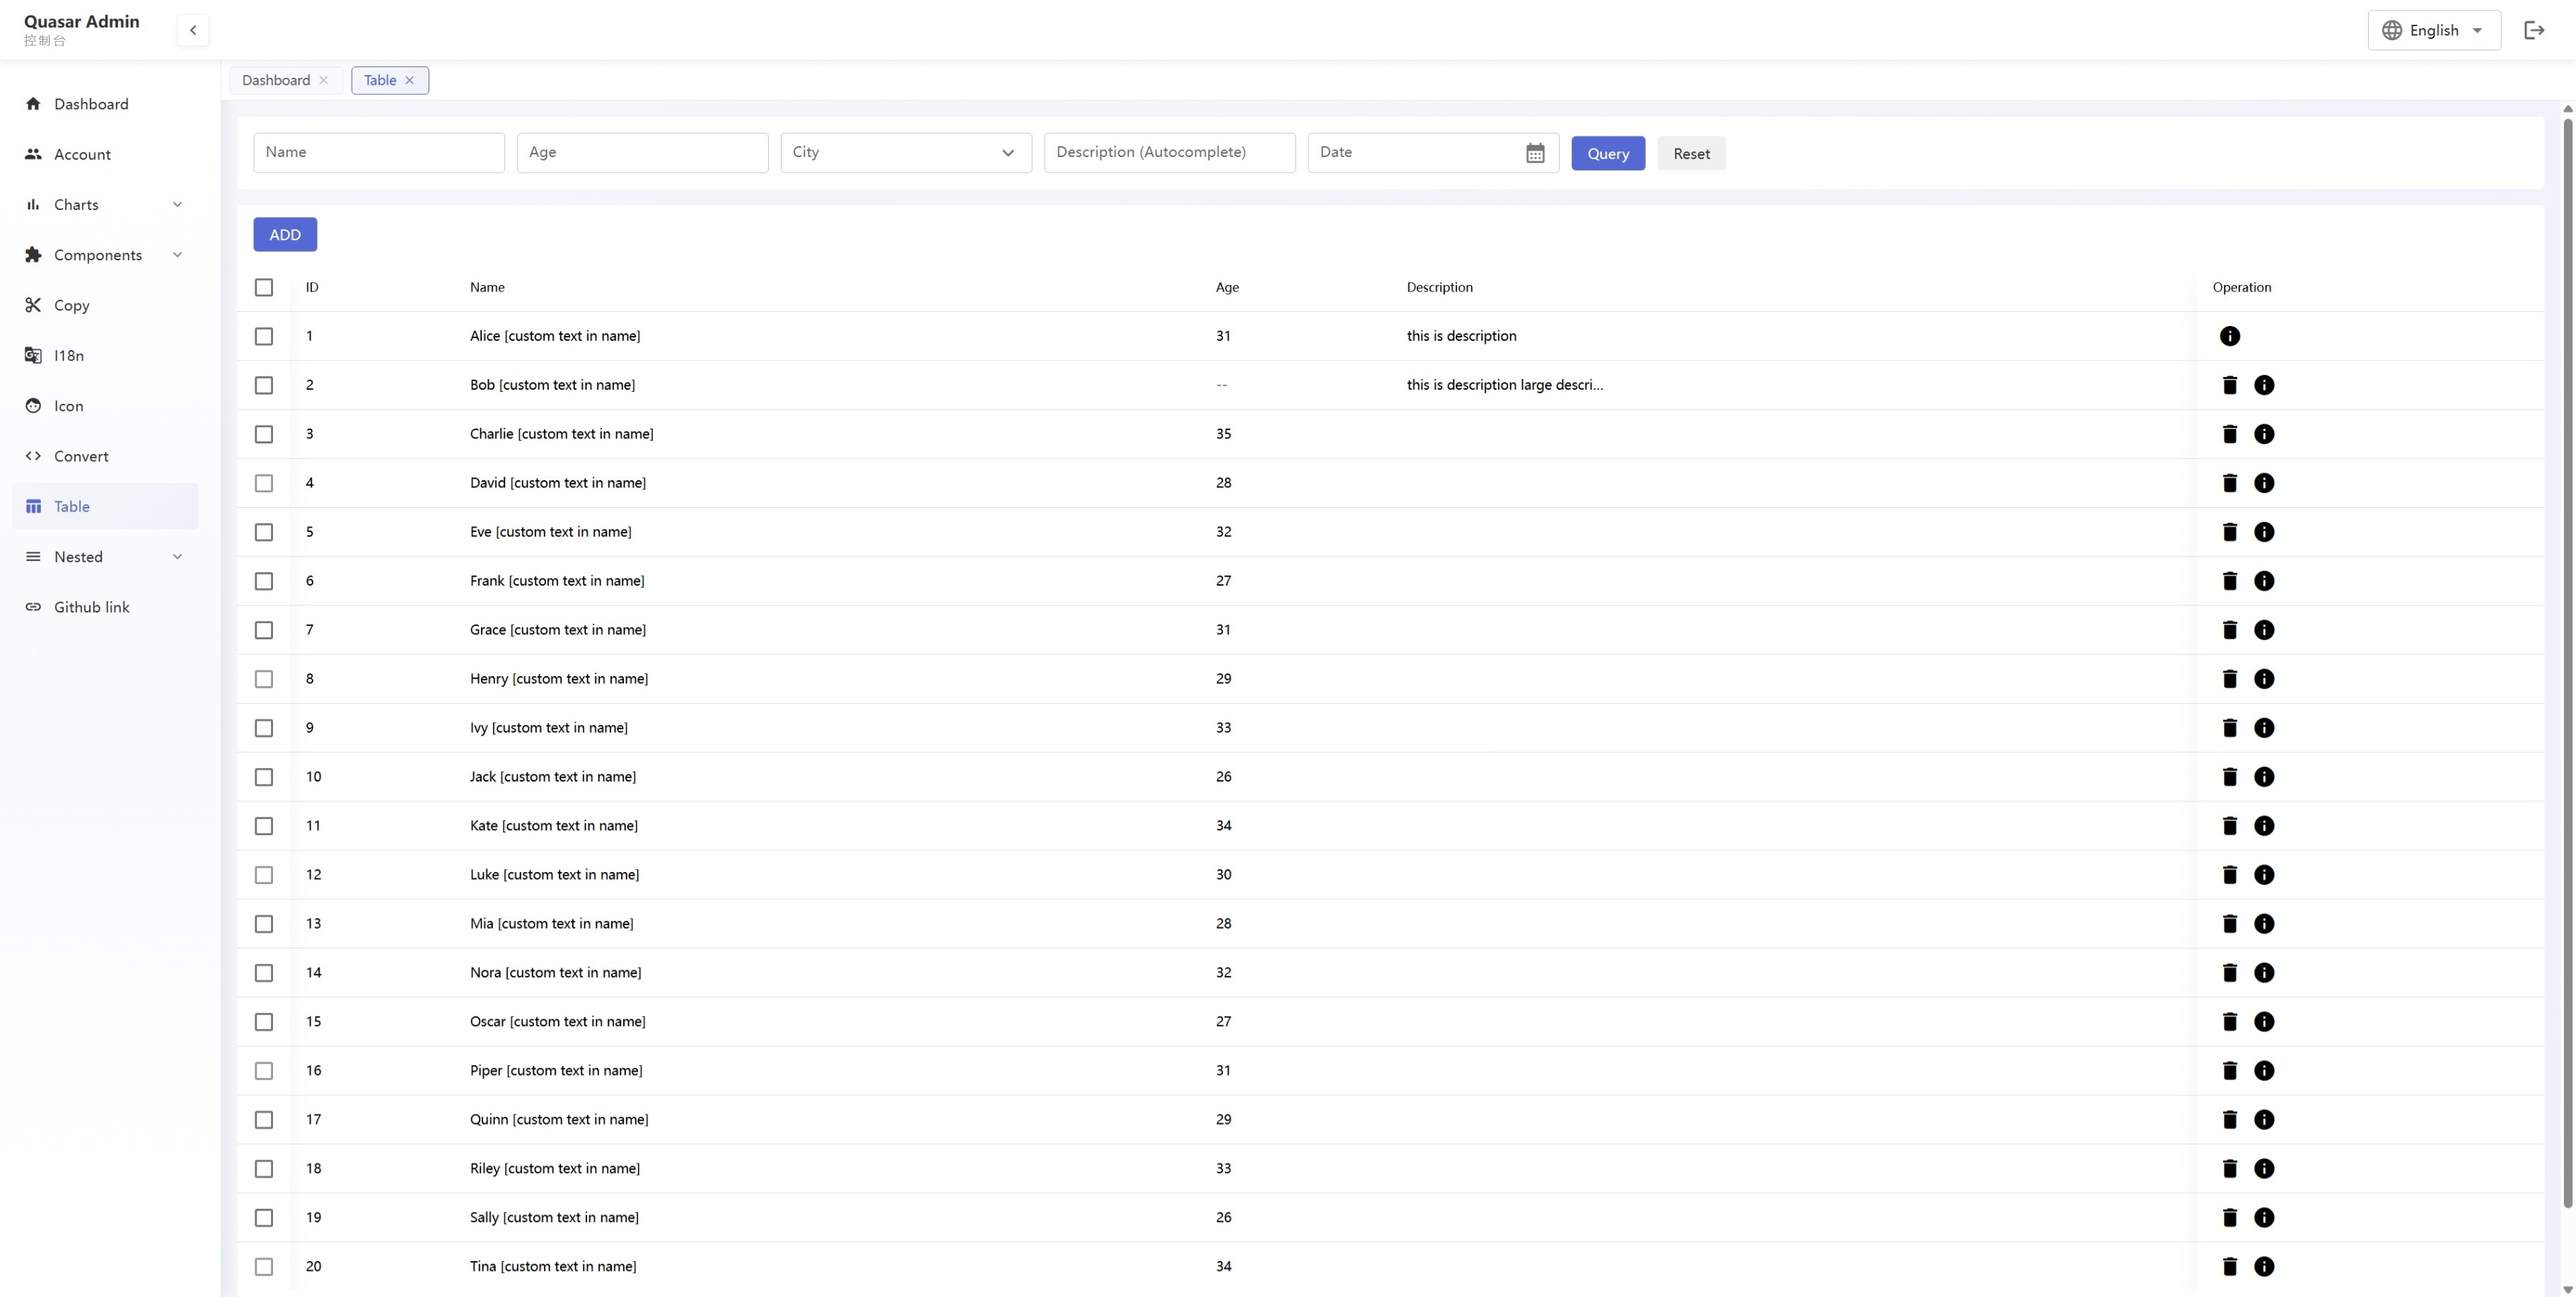Open the City dropdown filter

pyautogui.click(x=905, y=153)
